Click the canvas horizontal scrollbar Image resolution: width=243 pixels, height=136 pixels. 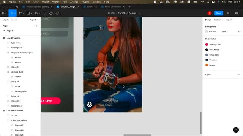pyautogui.click(x=137, y=135)
